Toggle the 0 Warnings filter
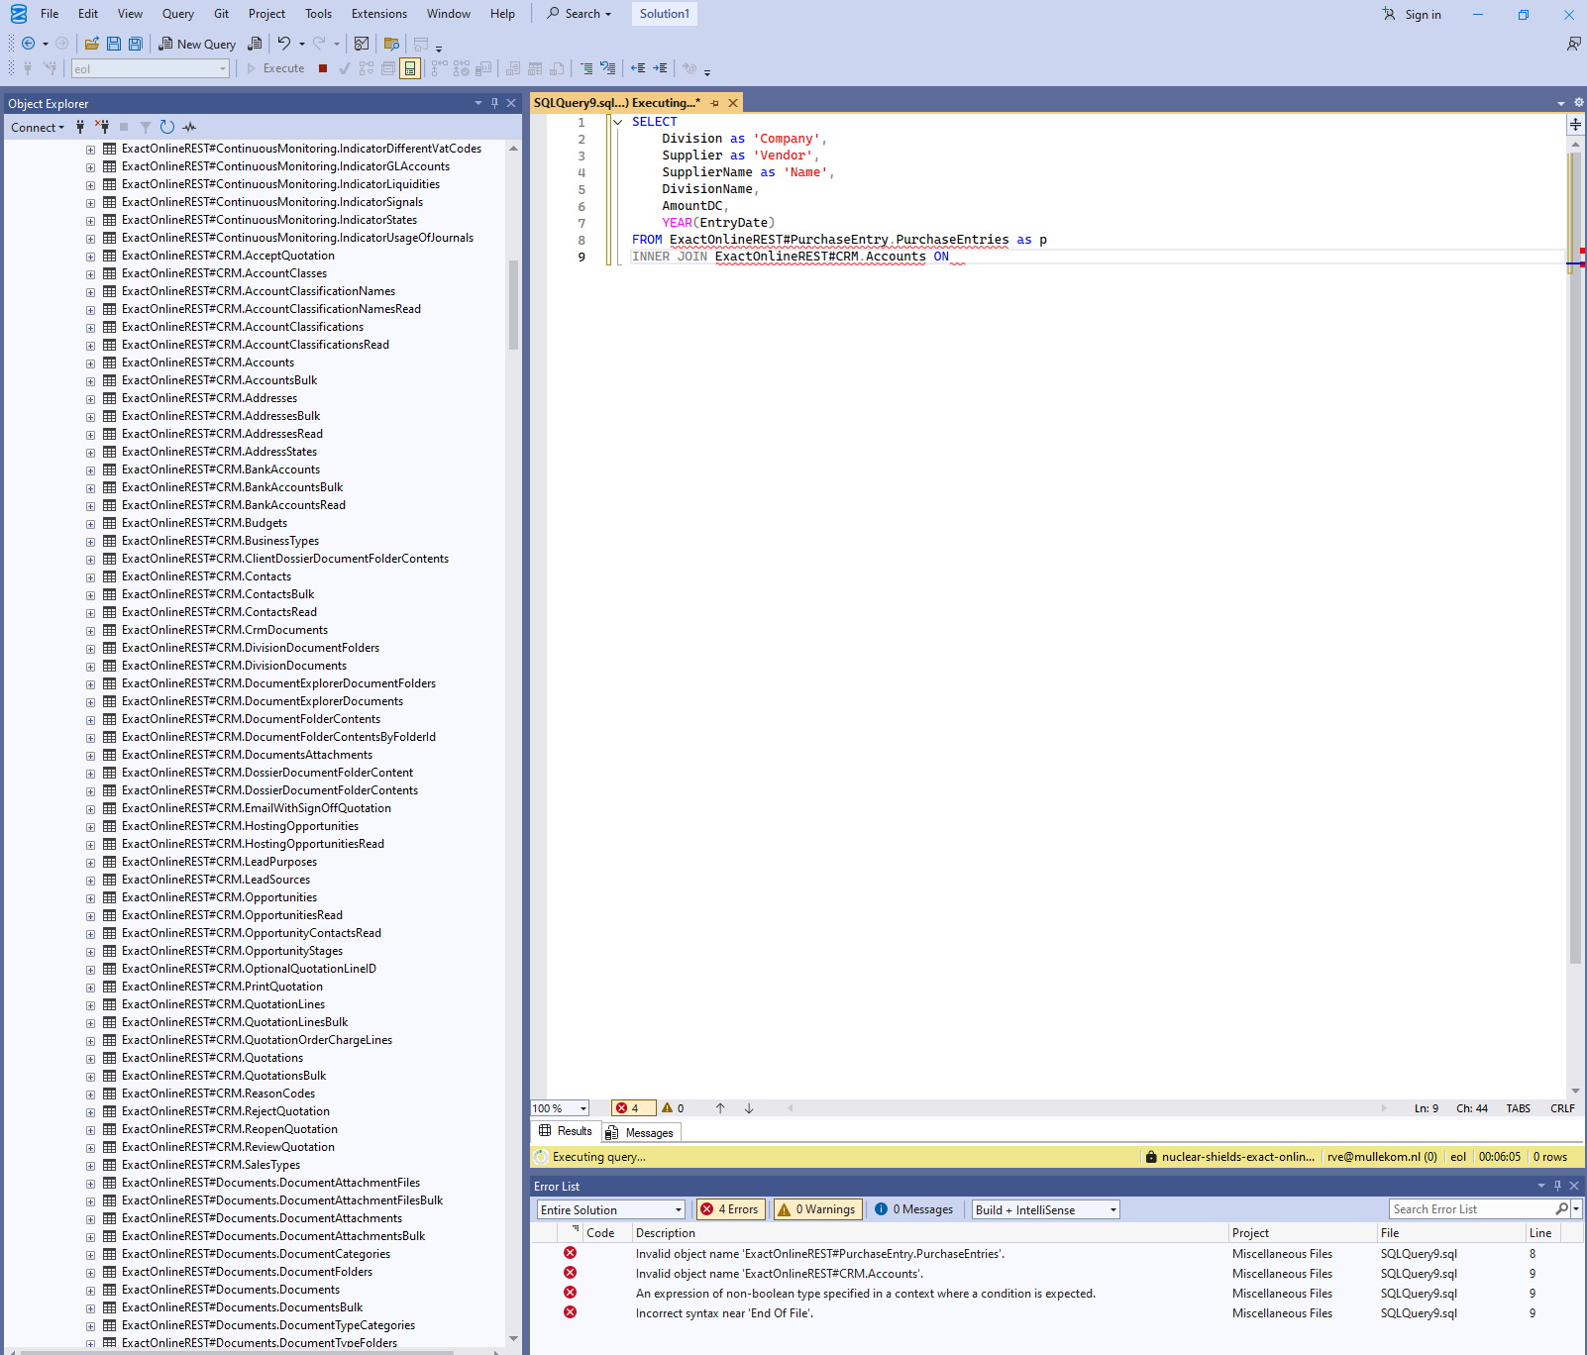This screenshot has height=1355, width=1587. pos(817,1209)
